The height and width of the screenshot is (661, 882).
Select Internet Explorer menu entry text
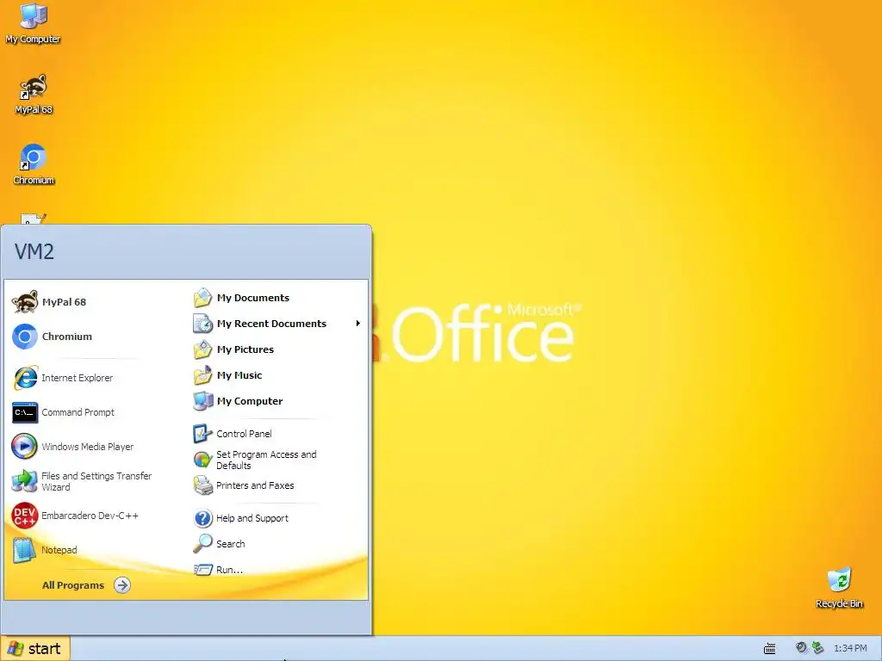77,378
